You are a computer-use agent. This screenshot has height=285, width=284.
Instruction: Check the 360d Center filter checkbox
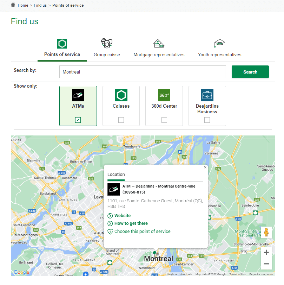[x=164, y=120]
